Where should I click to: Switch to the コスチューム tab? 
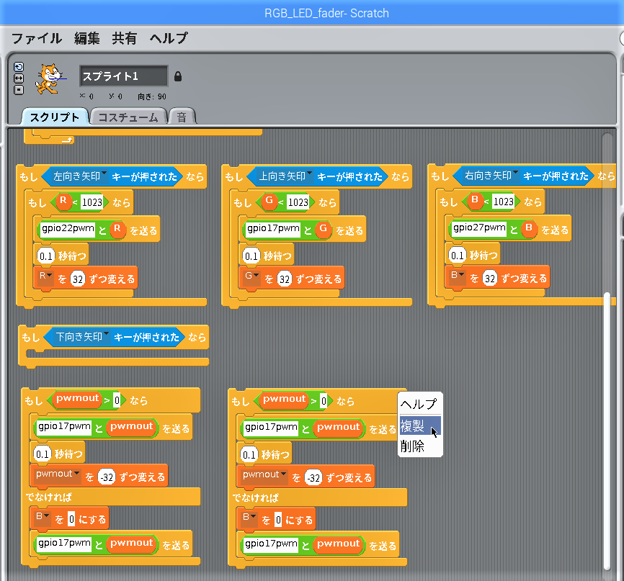[x=128, y=117]
